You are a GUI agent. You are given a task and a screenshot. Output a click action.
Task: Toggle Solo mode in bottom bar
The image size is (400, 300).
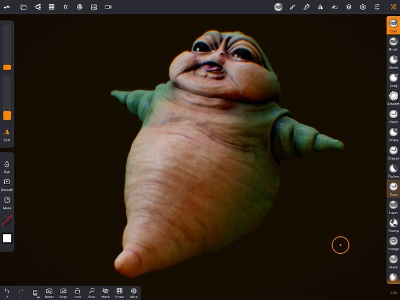pyautogui.click(x=91, y=293)
